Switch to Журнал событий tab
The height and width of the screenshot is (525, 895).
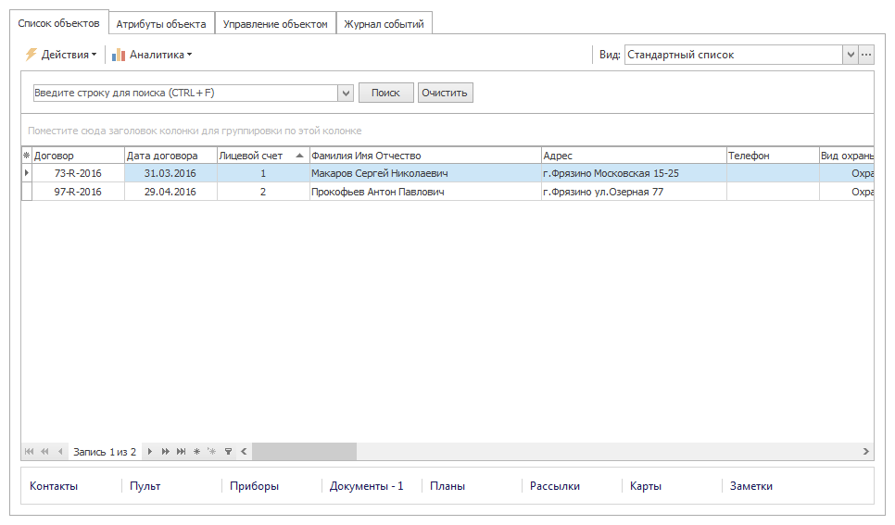click(384, 24)
